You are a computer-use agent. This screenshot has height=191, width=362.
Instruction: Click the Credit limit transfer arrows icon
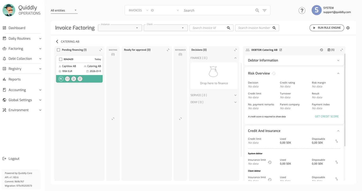[x=337, y=141]
